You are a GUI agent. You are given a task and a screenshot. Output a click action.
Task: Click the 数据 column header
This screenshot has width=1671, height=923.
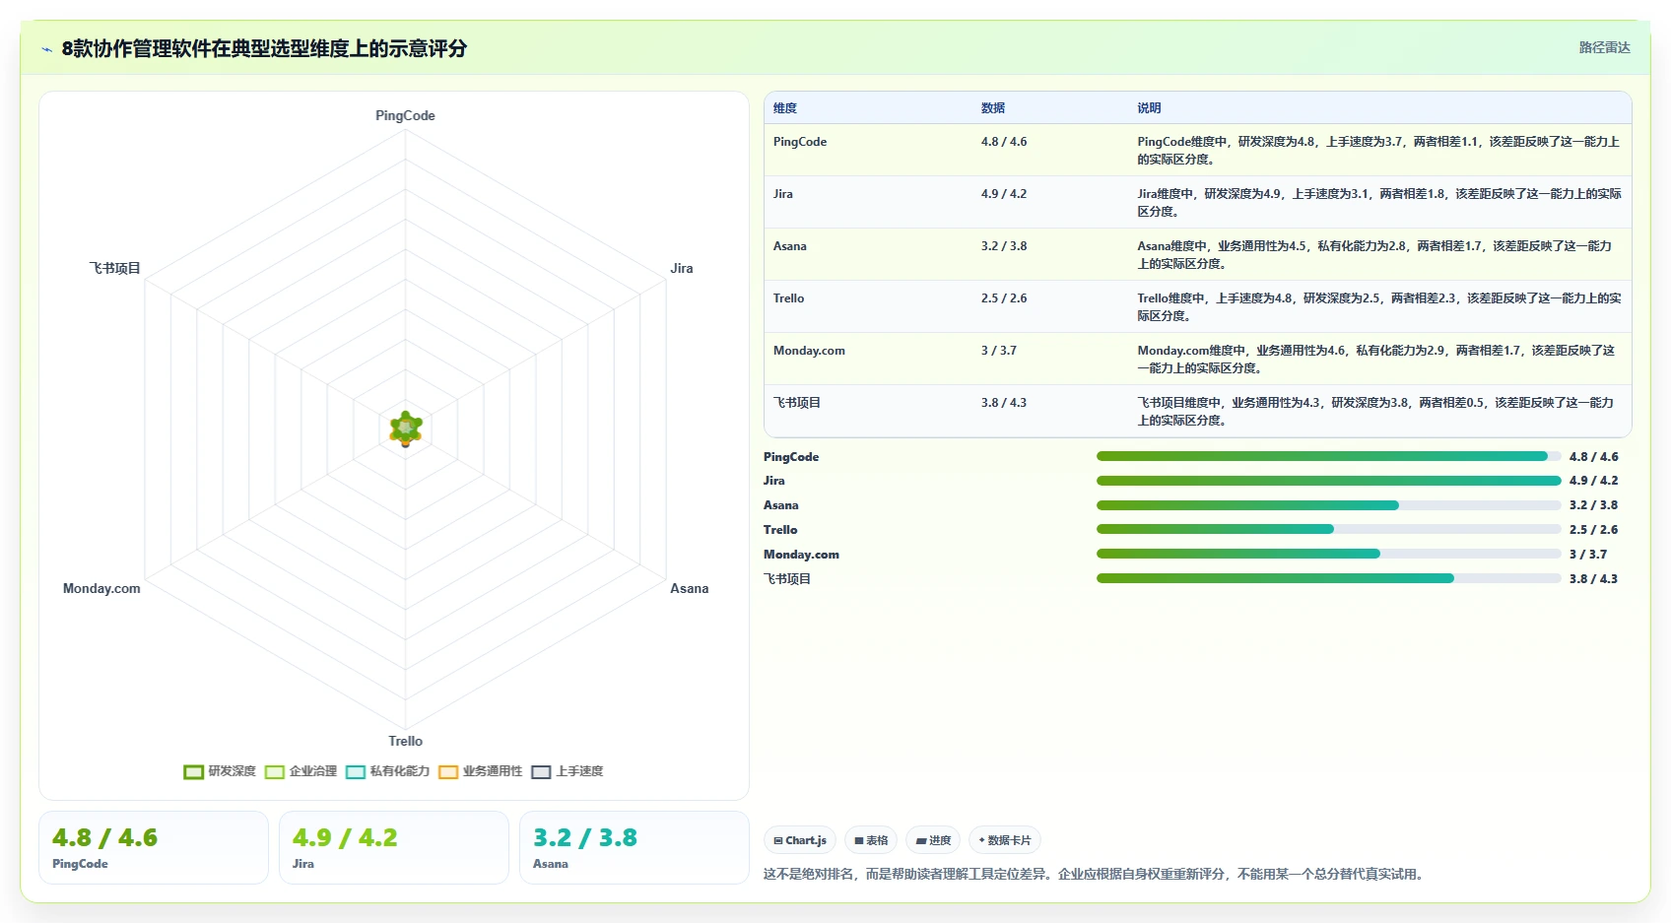point(993,108)
